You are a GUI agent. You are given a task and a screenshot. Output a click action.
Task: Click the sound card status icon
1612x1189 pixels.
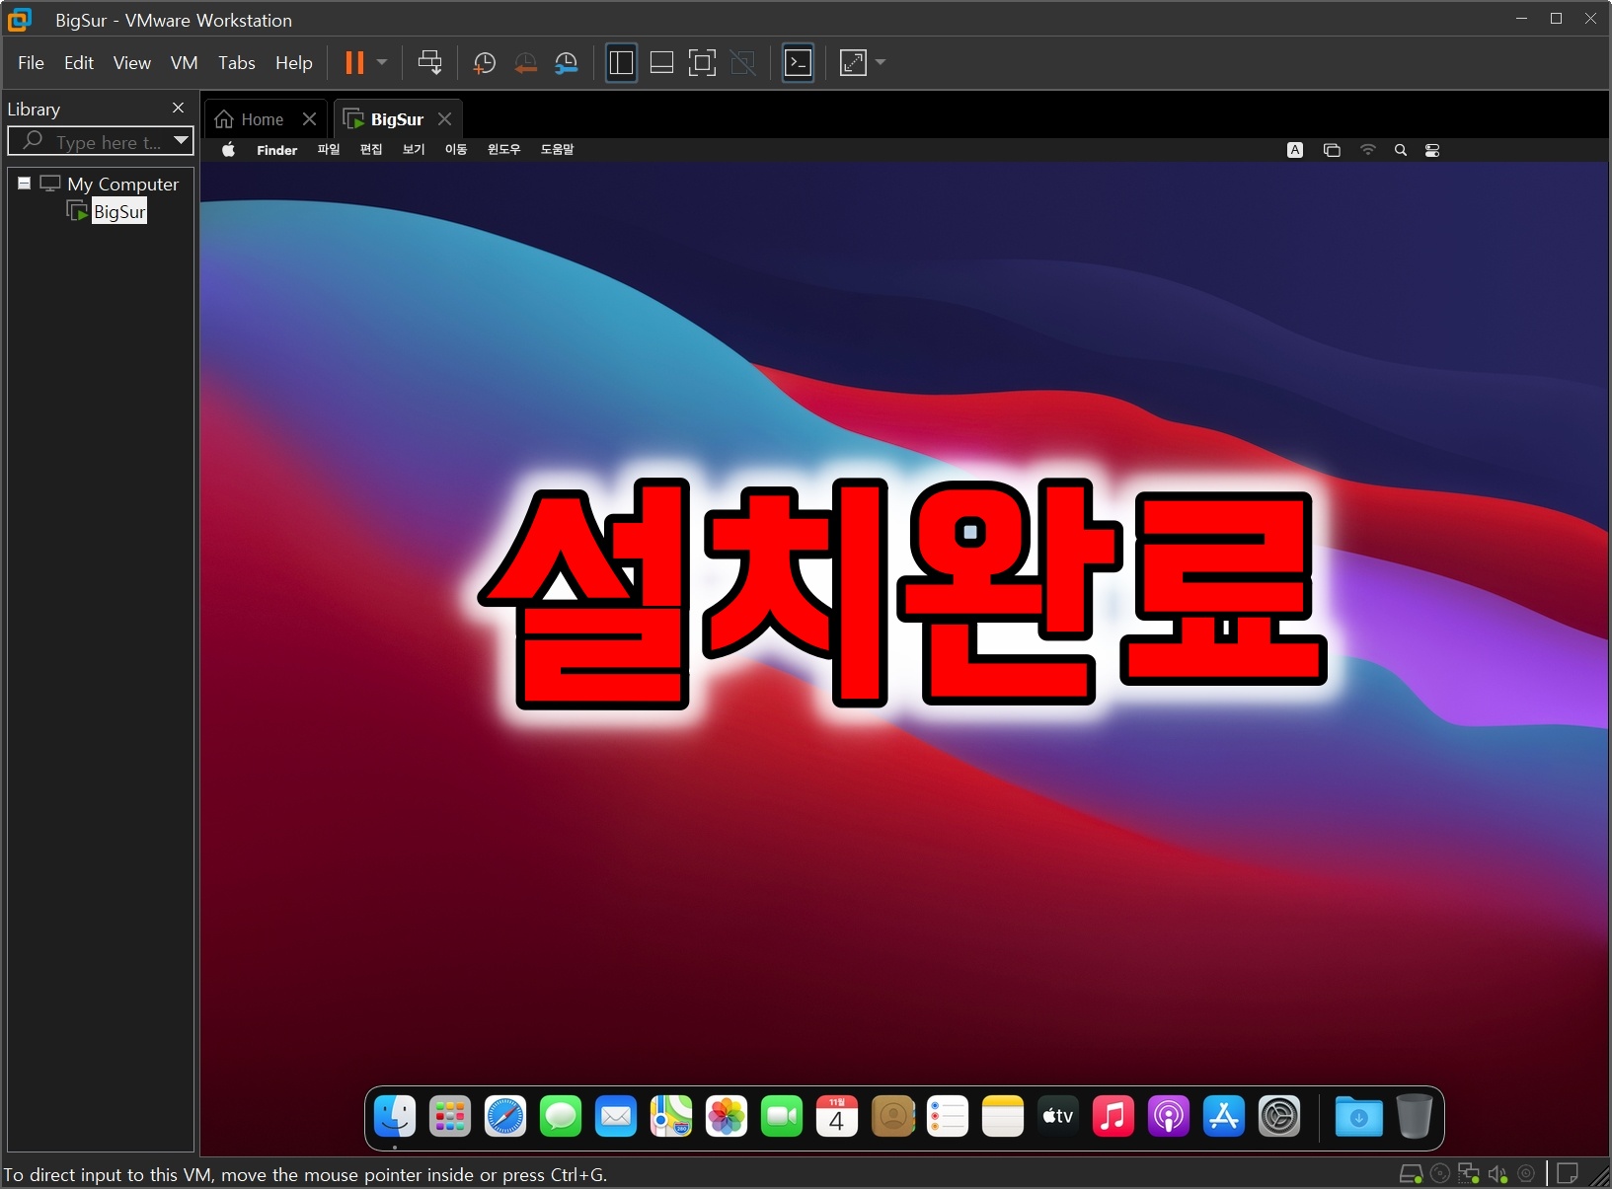click(1497, 1174)
